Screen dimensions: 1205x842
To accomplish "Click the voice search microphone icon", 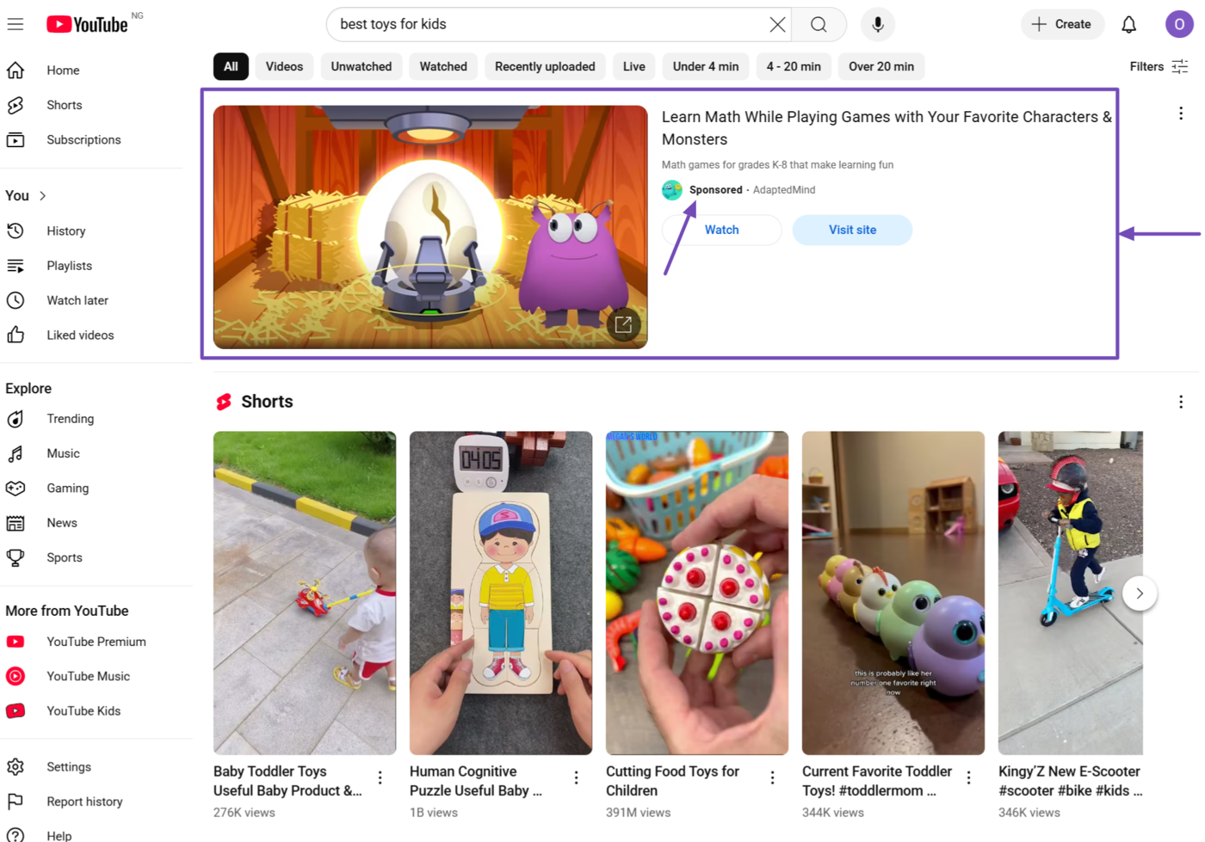I will pyautogui.click(x=877, y=24).
